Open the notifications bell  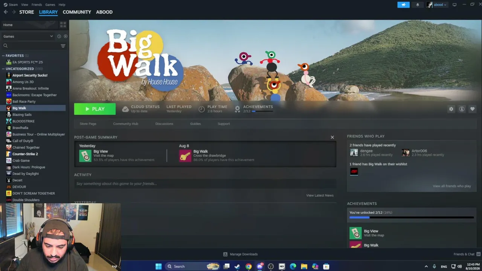click(418, 5)
